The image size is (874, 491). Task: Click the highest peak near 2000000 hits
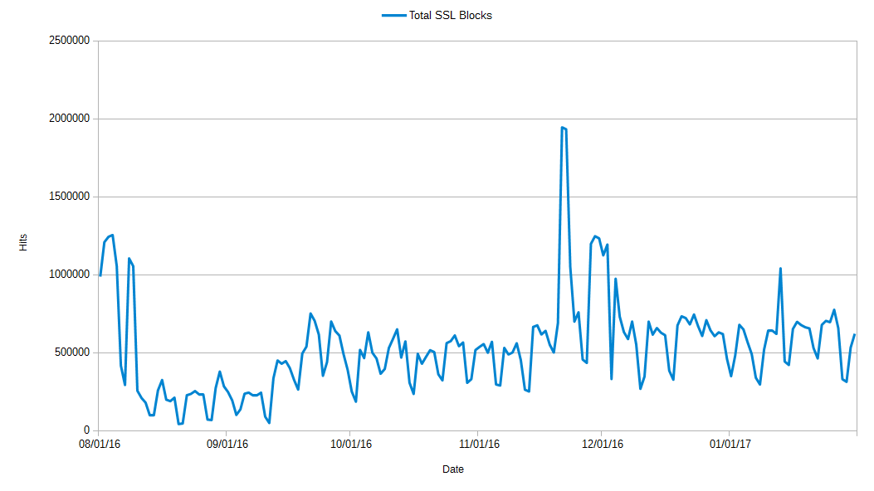point(563,128)
